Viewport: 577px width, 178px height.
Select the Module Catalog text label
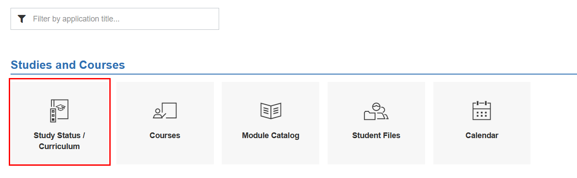(x=270, y=135)
